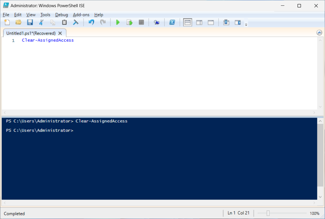The height and width of the screenshot is (219, 325).
Task: Open the File menu
Action: (x=6, y=15)
